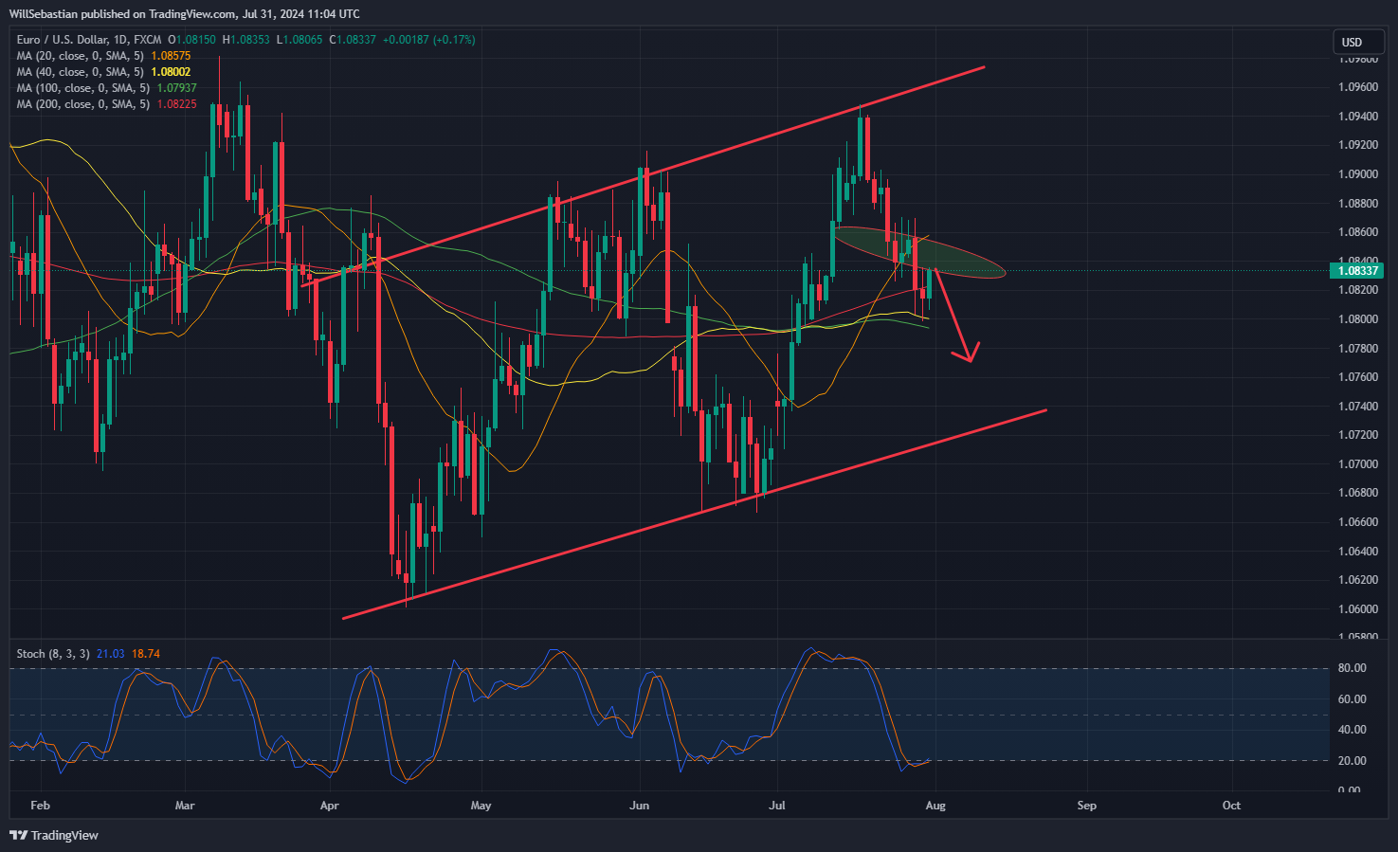Click the 1.07400 price axis label
Viewport: 1398px width, 852px height.
pyautogui.click(x=1358, y=407)
